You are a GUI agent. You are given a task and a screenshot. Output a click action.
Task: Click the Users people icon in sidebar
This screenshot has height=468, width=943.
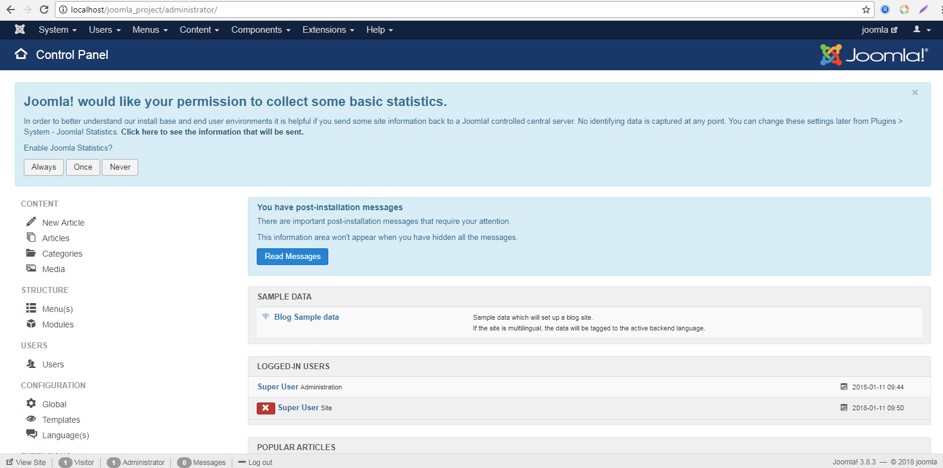[x=31, y=364]
